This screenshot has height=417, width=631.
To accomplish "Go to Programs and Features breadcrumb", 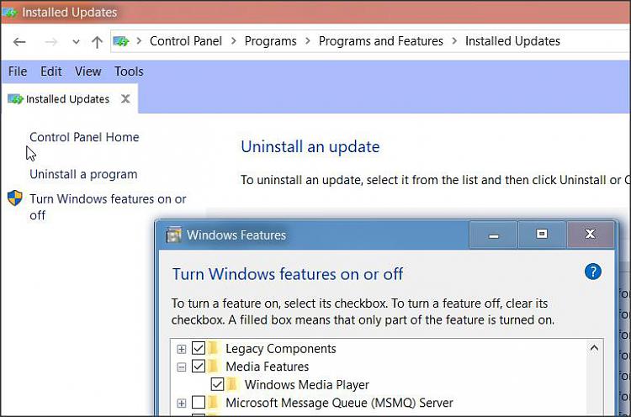I will [380, 41].
